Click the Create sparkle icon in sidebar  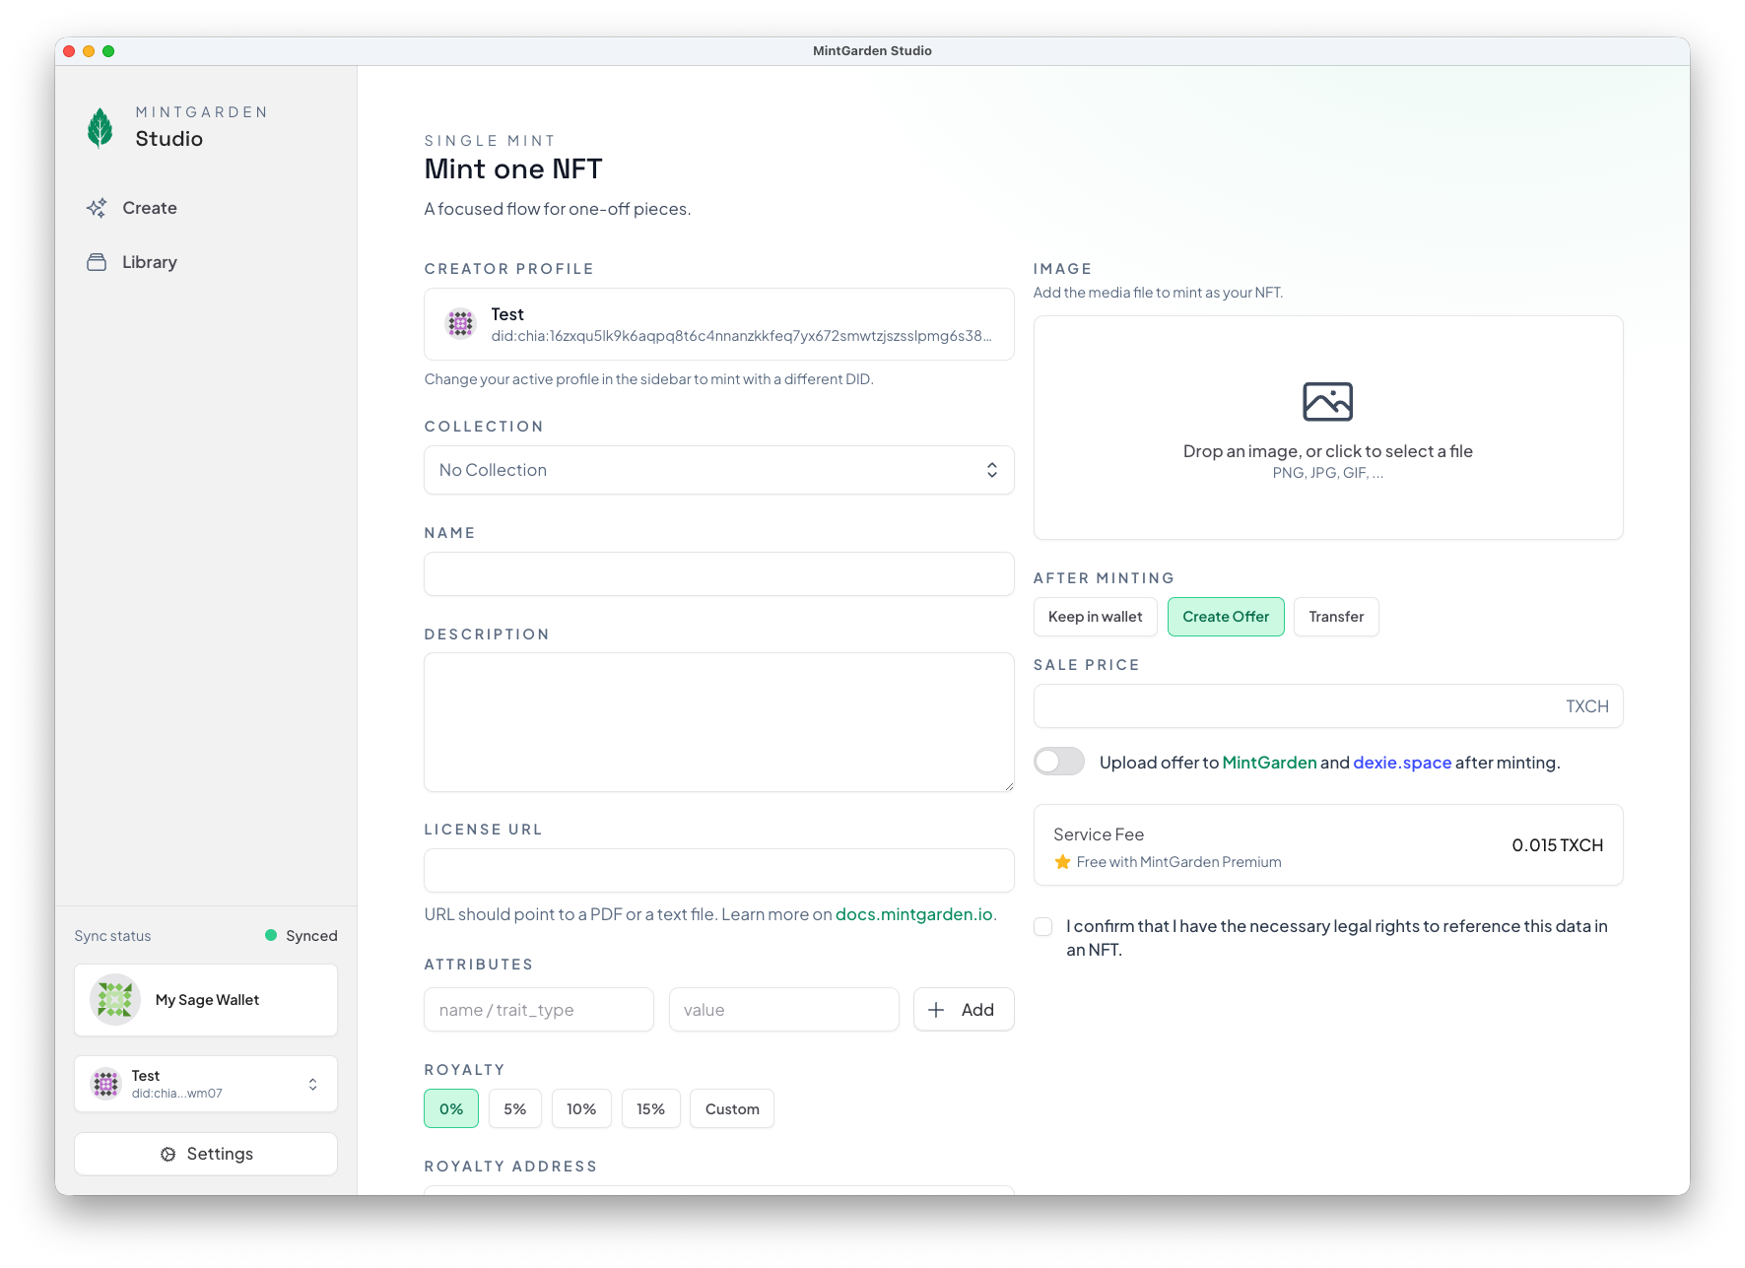click(x=97, y=208)
